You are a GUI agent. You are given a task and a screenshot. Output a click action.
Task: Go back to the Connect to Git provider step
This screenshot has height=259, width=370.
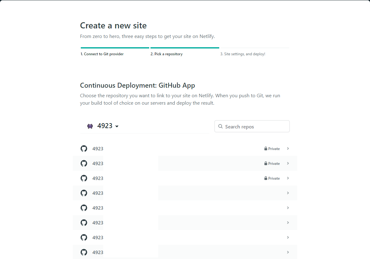point(102,54)
